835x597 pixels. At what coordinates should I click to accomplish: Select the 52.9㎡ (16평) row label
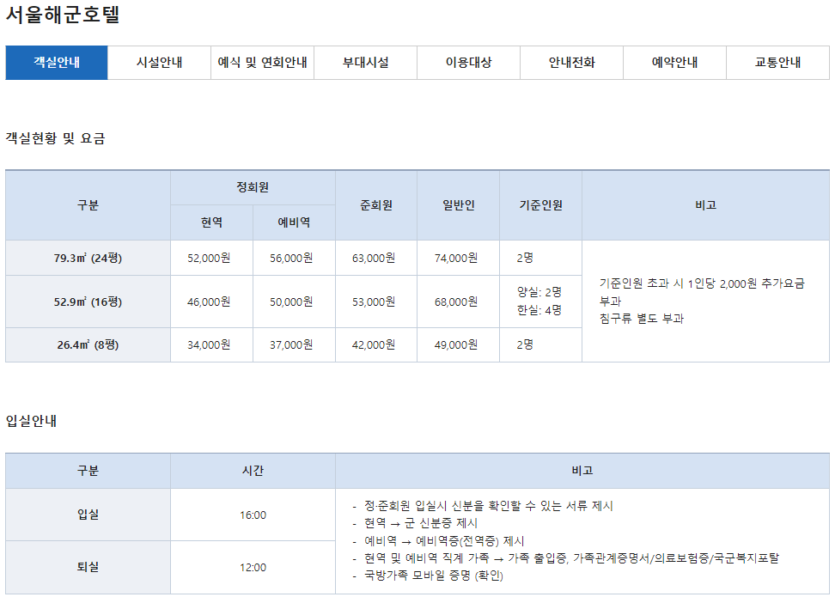coord(88,302)
